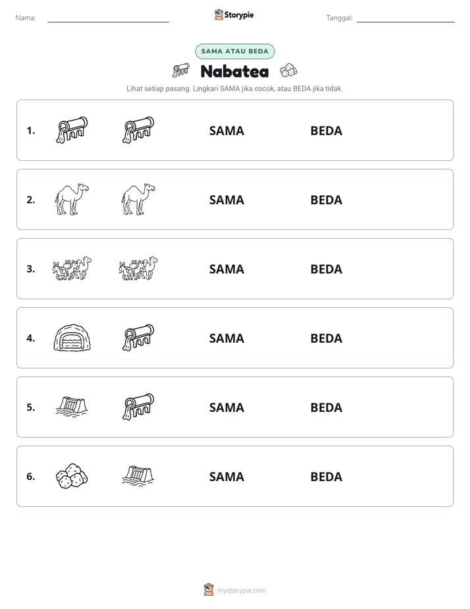Select SAMA for row 1

pyautogui.click(x=227, y=131)
